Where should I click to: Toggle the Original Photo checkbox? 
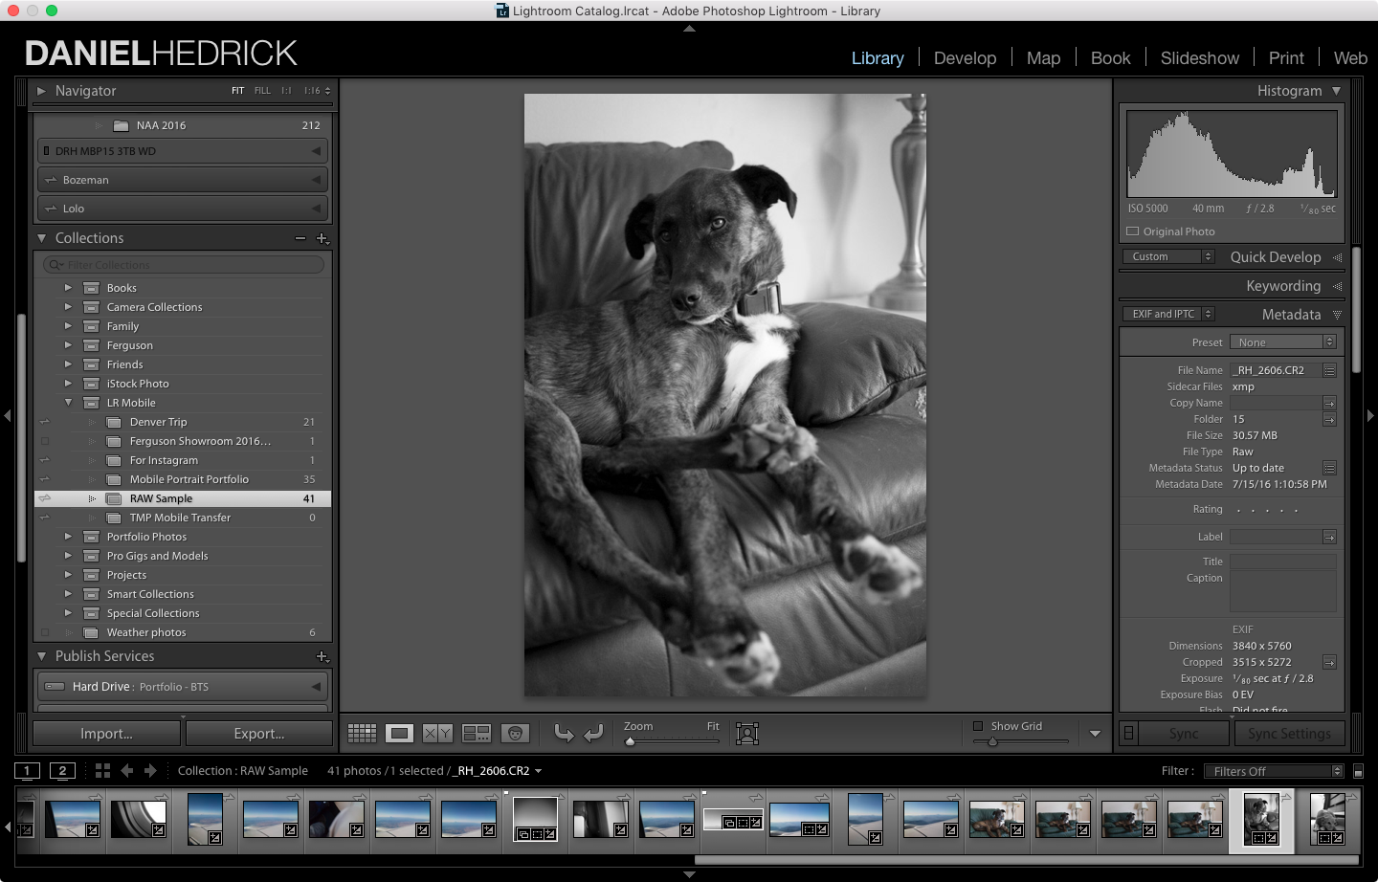point(1133,232)
